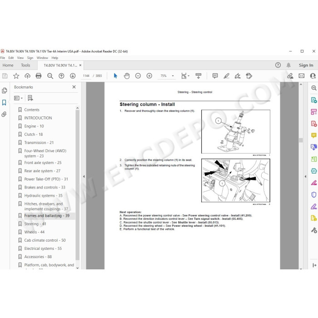Screen dimensions: 318x318
Task: Open Comment tool in right pane
Action: (314, 135)
